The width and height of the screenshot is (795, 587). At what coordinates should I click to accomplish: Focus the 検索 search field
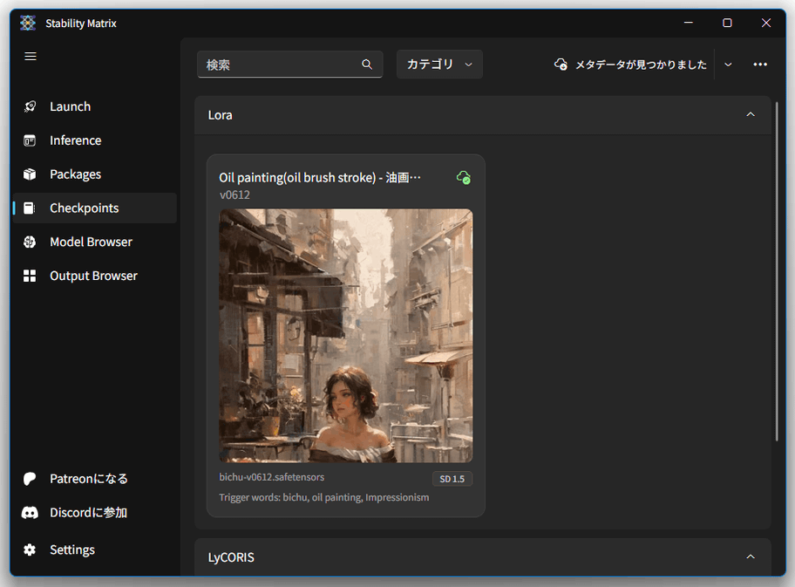point(289,65)
